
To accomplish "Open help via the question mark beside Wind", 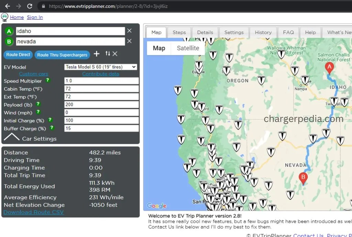I will (38, 112).
